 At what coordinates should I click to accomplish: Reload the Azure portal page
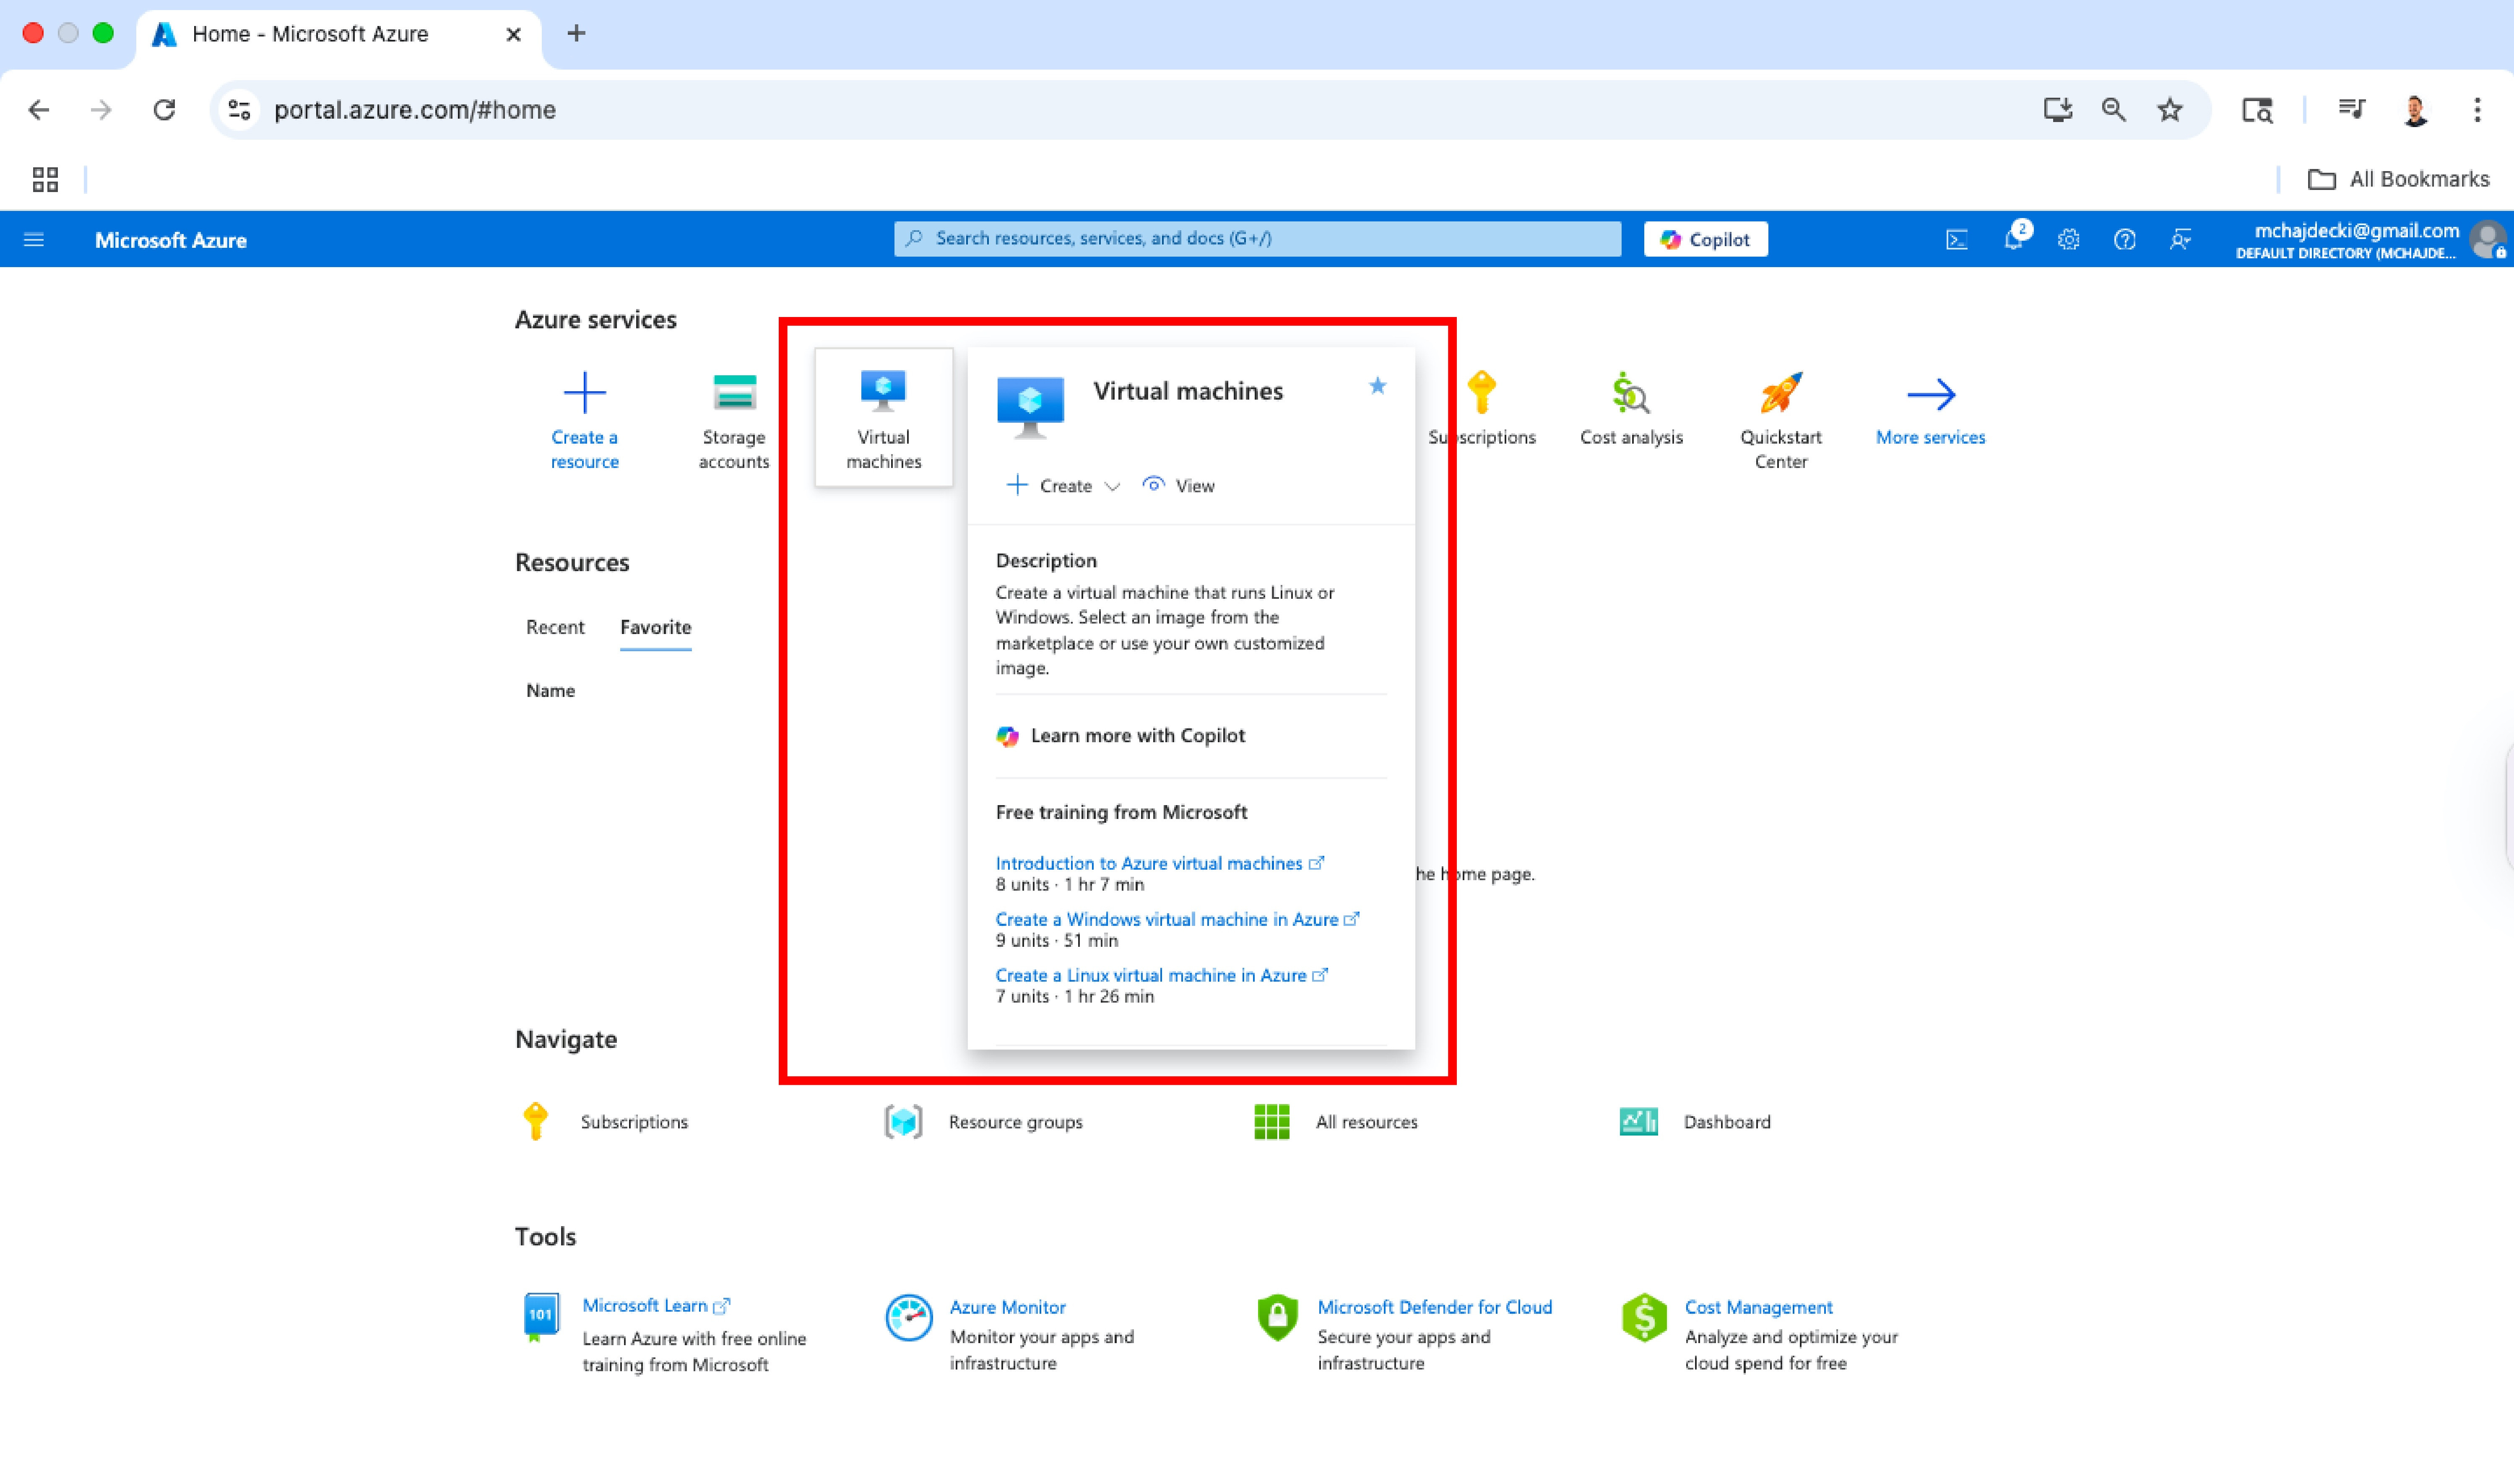(x=164, y=110)
